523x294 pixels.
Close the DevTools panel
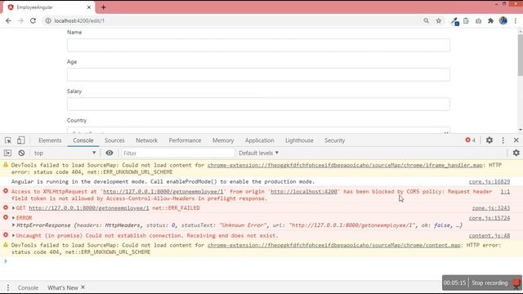pyautogui.click(x=516, y=140)
